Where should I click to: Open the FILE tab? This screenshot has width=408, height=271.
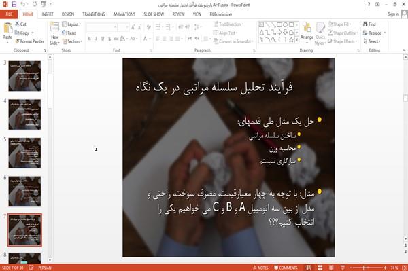click(x=9, y=14)
